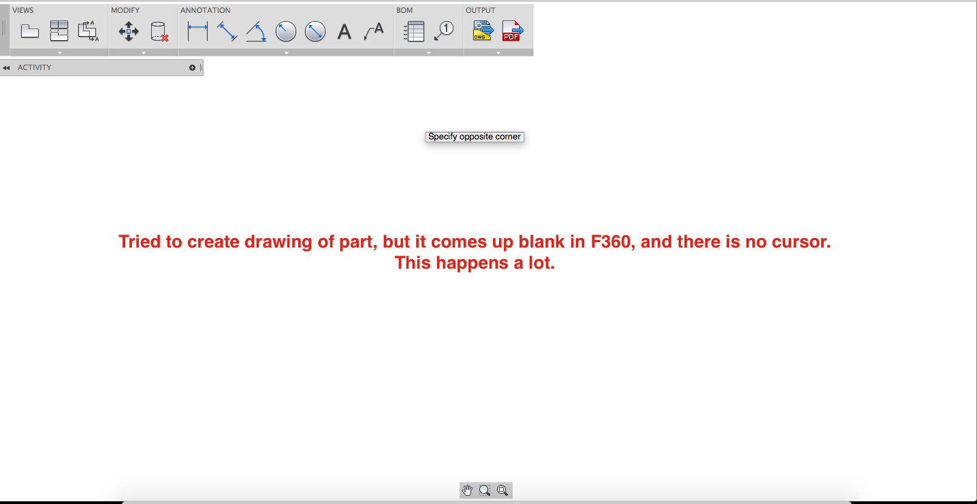Click the ACTIVITY panel title
The width and height of the screenshot is (977, 504).
point(35,67)
